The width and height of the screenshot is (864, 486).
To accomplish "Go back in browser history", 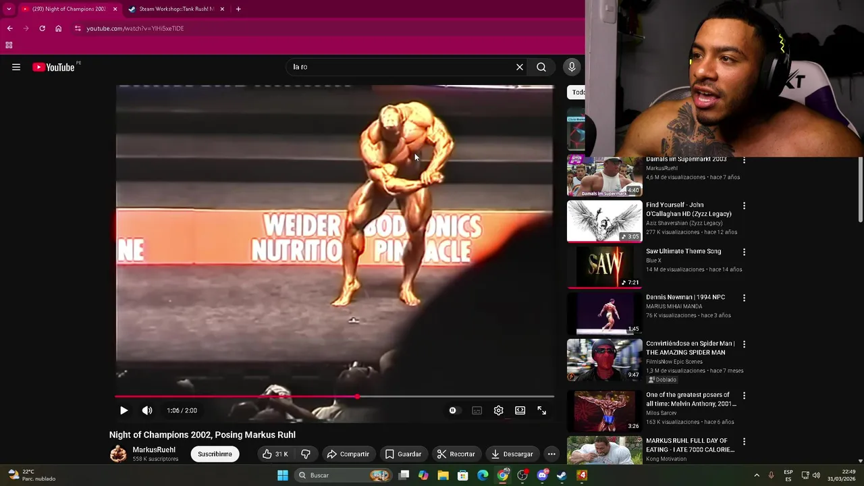I will (9, 28).
